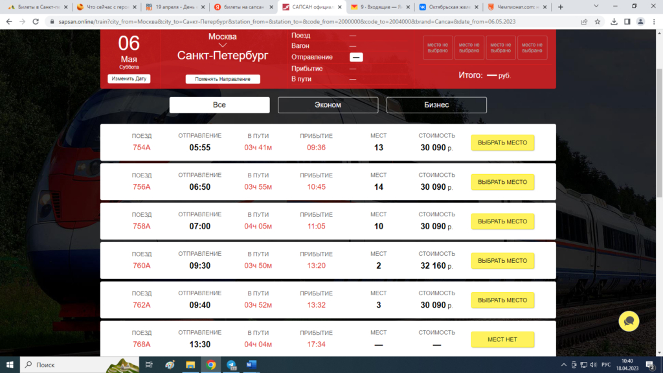Open the volume tray icon
Screen dimensions: 663x373
593,365
